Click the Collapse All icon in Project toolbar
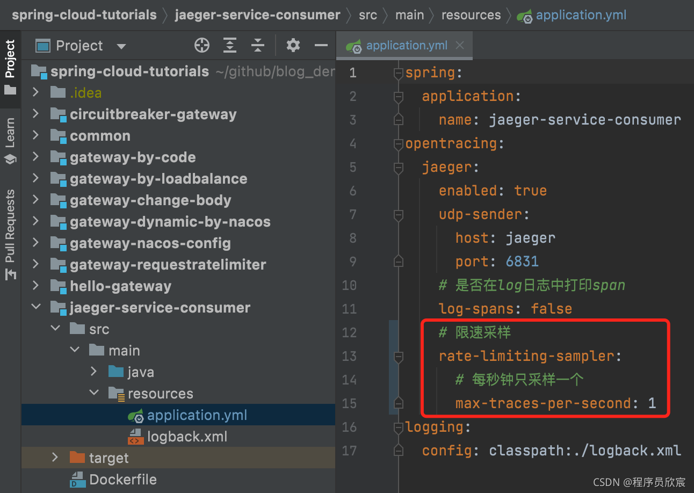Viewport: 694px width, 493px height. pyautogui.click(x=258, y=46)
